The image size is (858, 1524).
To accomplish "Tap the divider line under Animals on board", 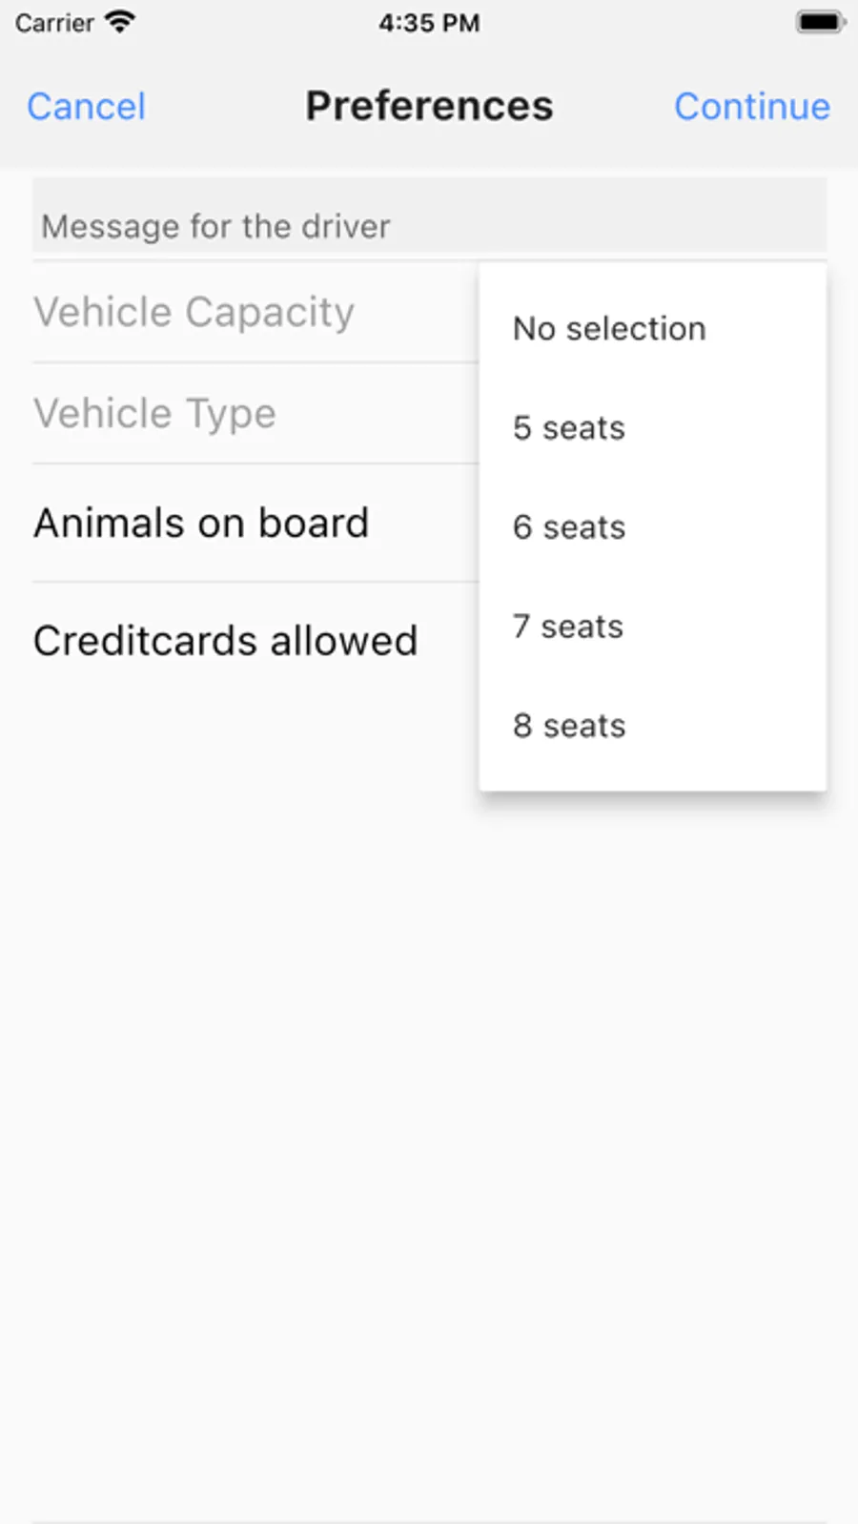I will pyautogui.click(x=255, y=582).
